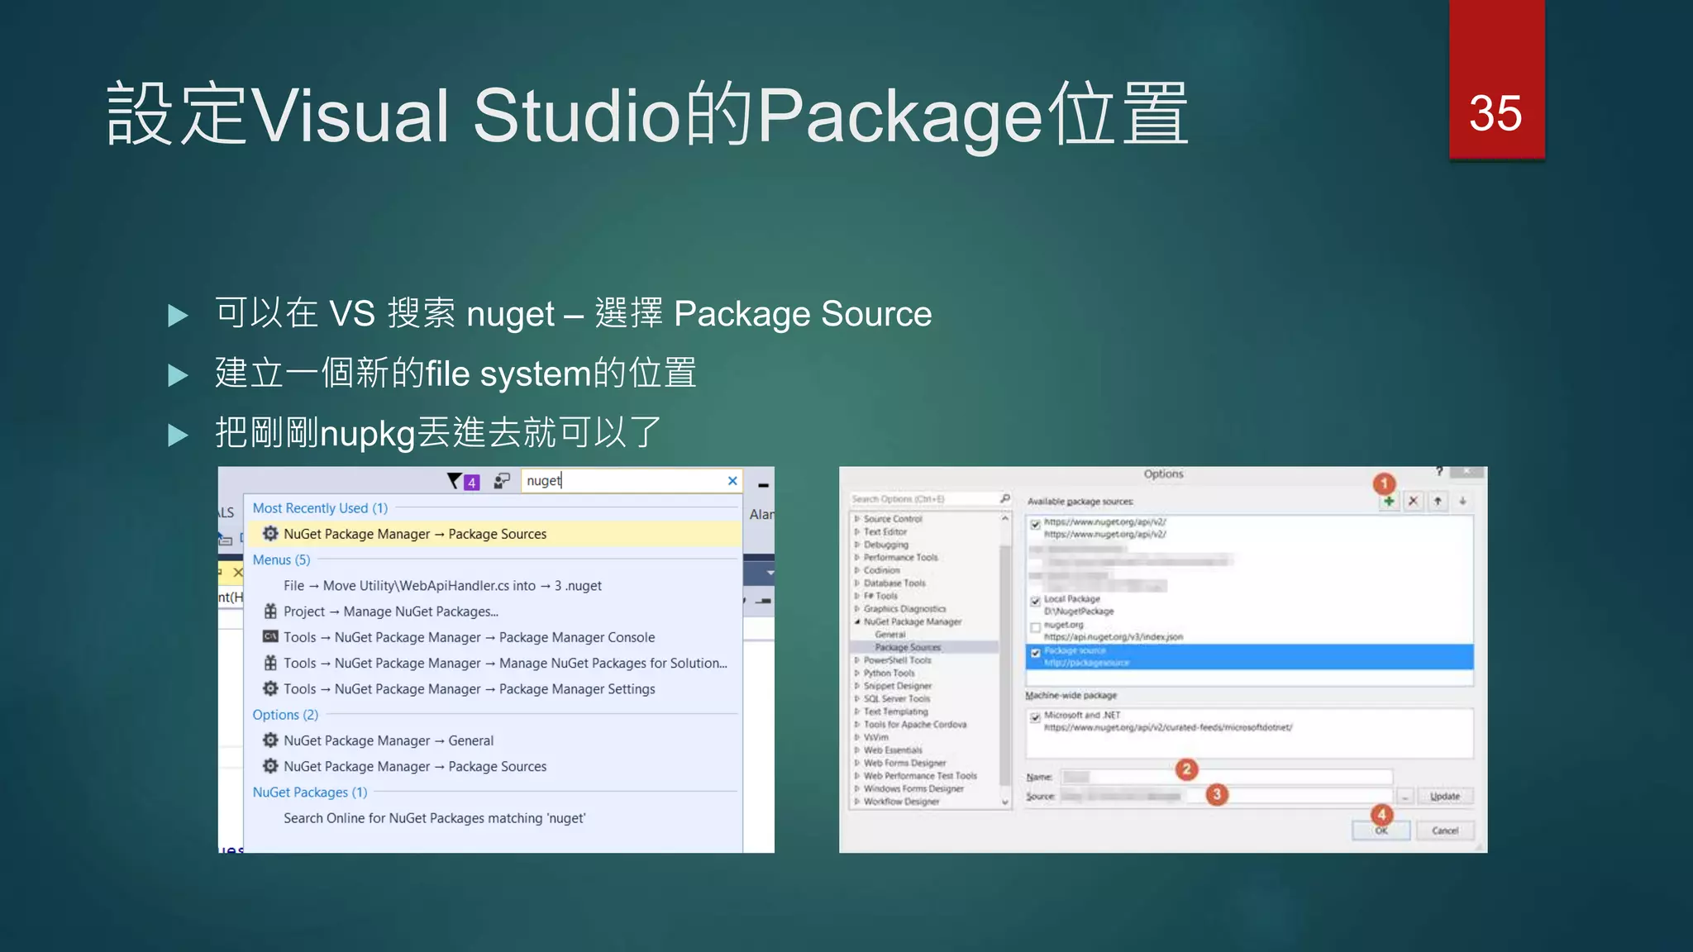
Task: Toggle the highlighted Package source checkbox
Action: coord(1035,653)
